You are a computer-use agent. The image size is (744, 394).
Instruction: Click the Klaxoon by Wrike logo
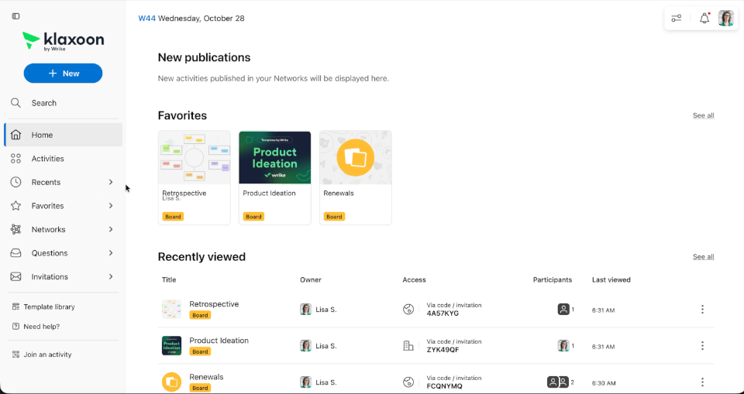63,40
